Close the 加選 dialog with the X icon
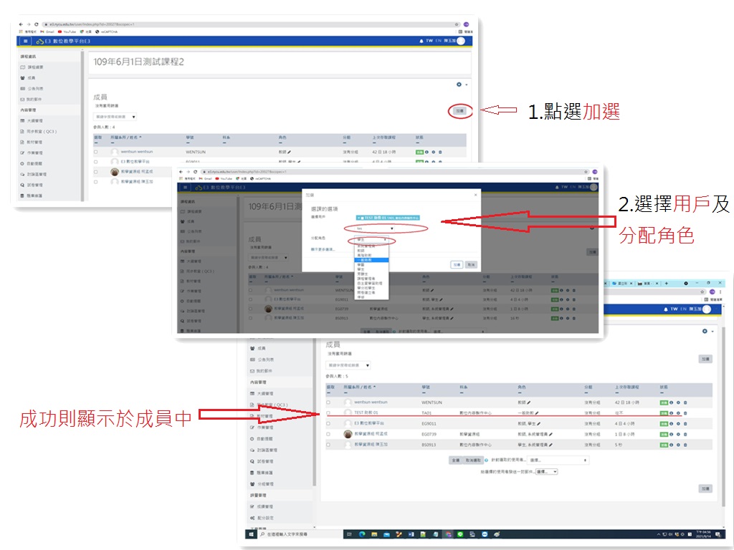 475,195
